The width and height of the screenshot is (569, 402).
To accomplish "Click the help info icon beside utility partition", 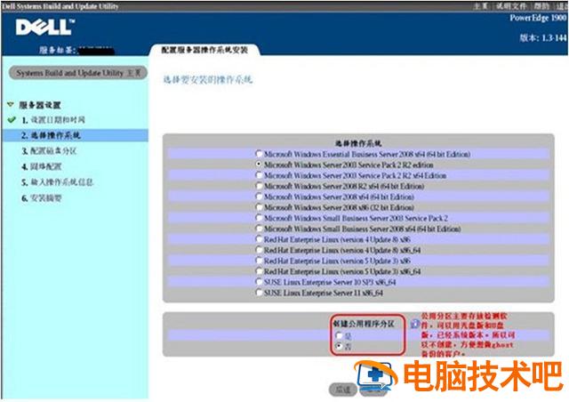I will click(x=415, y=324).
